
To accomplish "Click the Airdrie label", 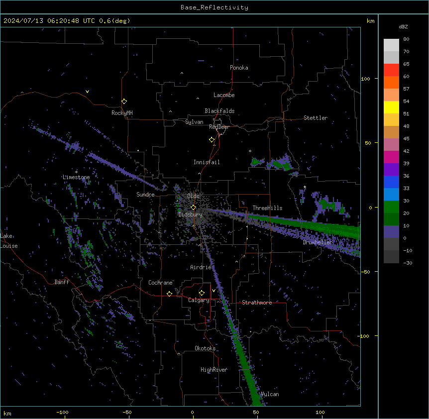I will coord(201,267).
